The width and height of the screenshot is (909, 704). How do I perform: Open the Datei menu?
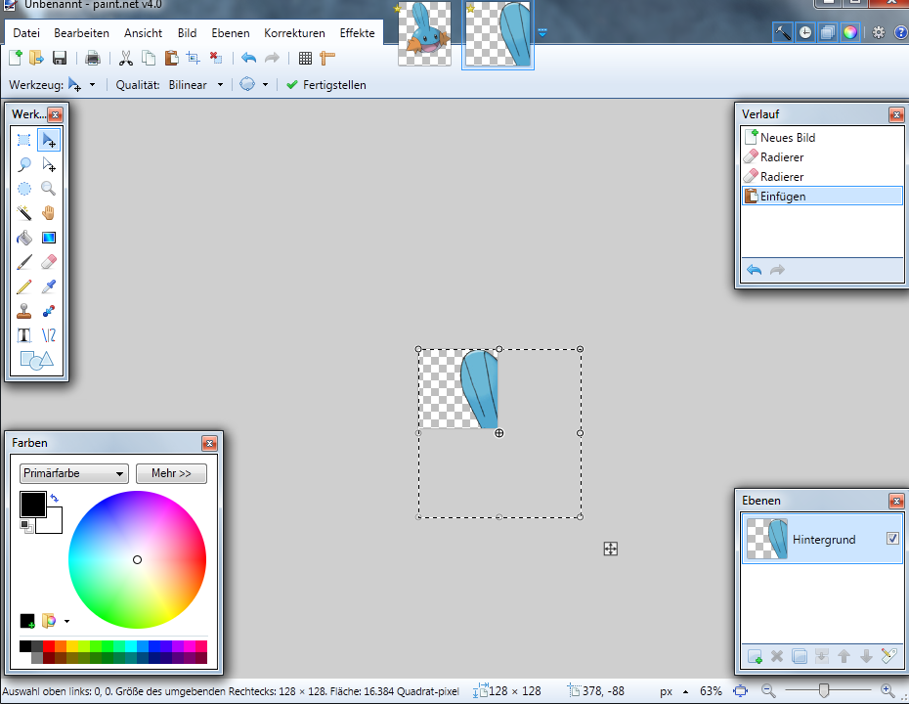[x=26, y=33]
